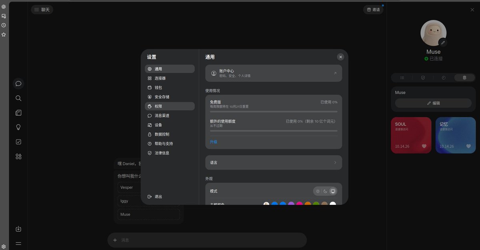The height and width of the screenshot is (250, 480).
Task: Like the SOUL card heart icon
Action: coord(424,146)
